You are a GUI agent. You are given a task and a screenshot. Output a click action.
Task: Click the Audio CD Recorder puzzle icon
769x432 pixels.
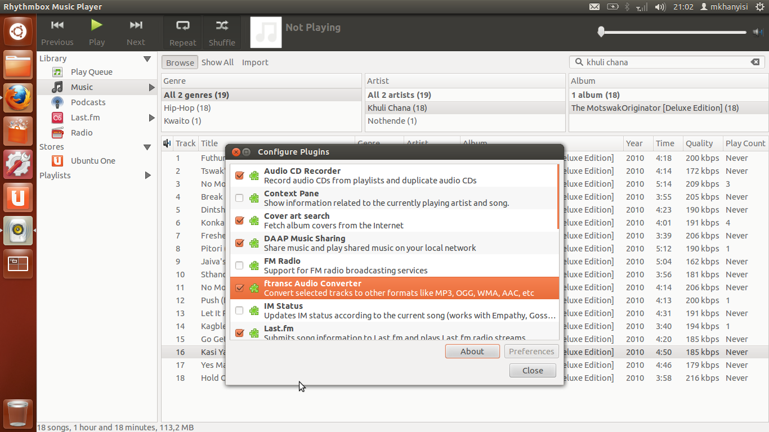pos(254,175)
